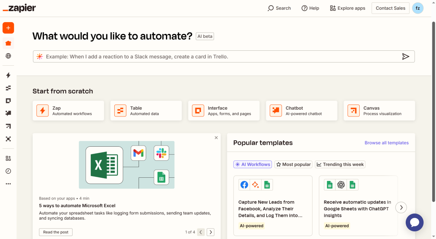Create a new Table from scratch

(x=146, y=111)
